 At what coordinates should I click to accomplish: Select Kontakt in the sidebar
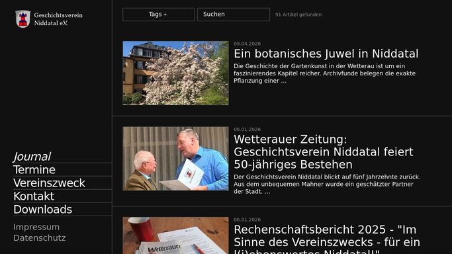pos(34,196)
